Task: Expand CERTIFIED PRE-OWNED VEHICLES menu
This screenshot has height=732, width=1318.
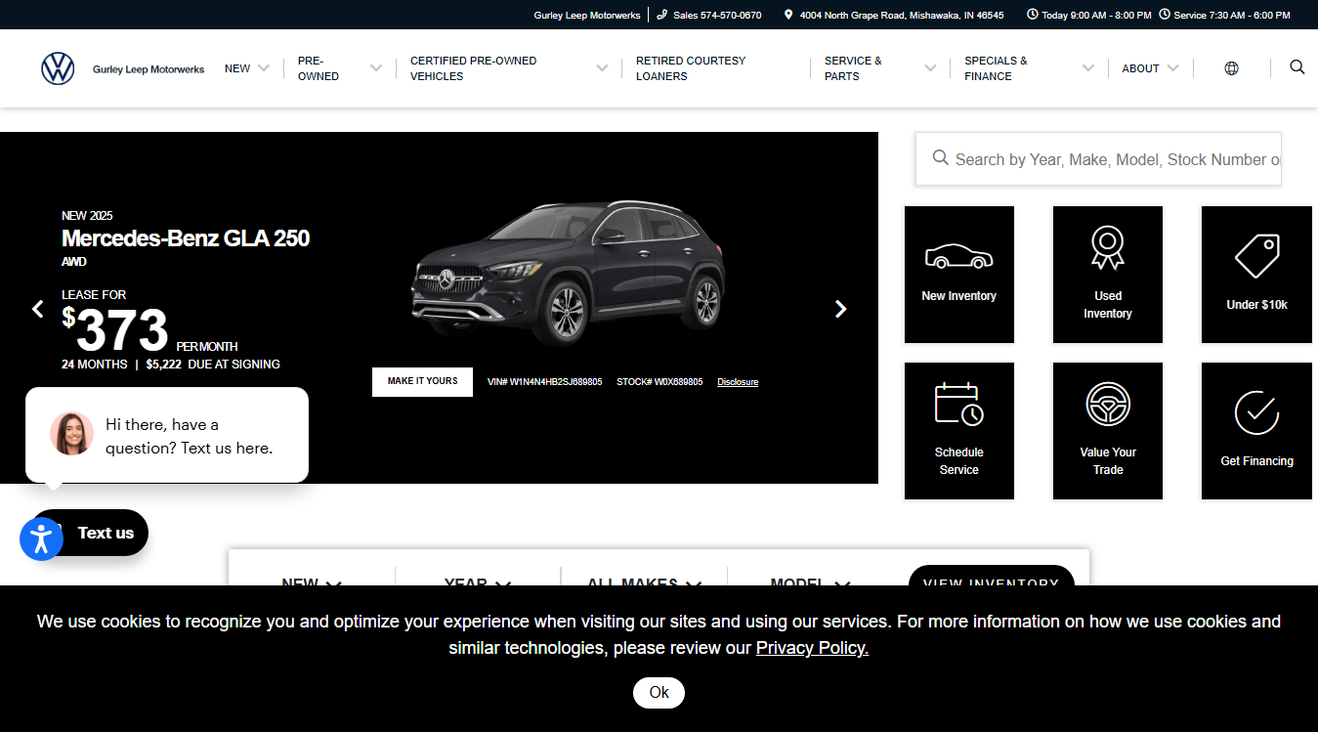Action: coord(508,68)
